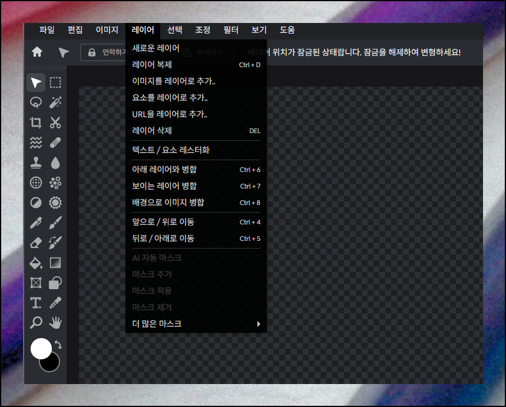Select the Text tool
This screenshot has height=407, width=506.
[x=36, y=303]
